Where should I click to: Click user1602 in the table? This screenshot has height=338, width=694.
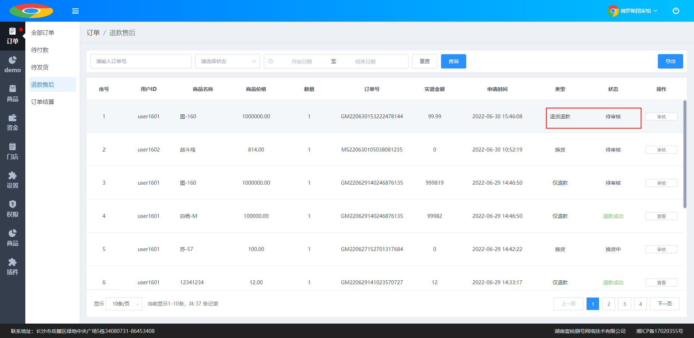point(149,150)
